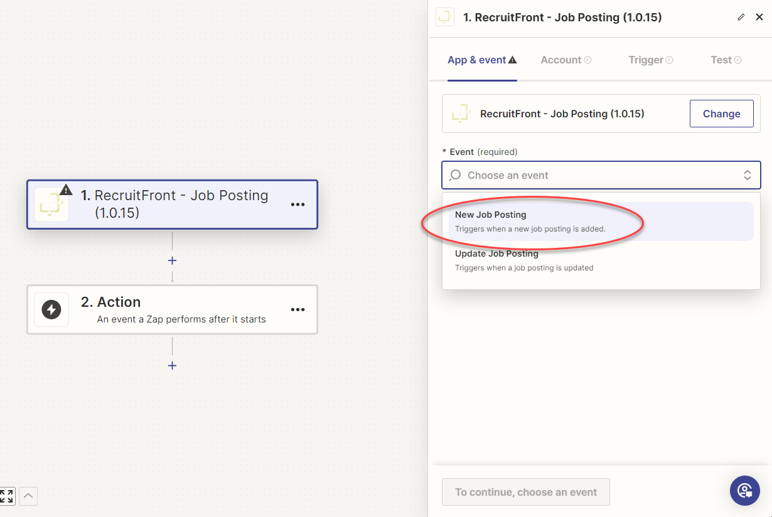772x517 pixels.
Task: Click the Choose an event search field
Action: coord(601,175)
